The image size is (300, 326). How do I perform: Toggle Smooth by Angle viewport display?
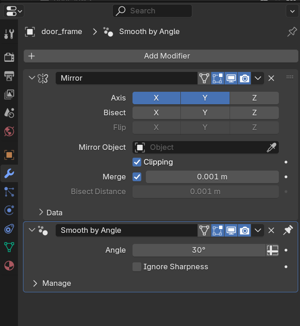pos(231,231)
